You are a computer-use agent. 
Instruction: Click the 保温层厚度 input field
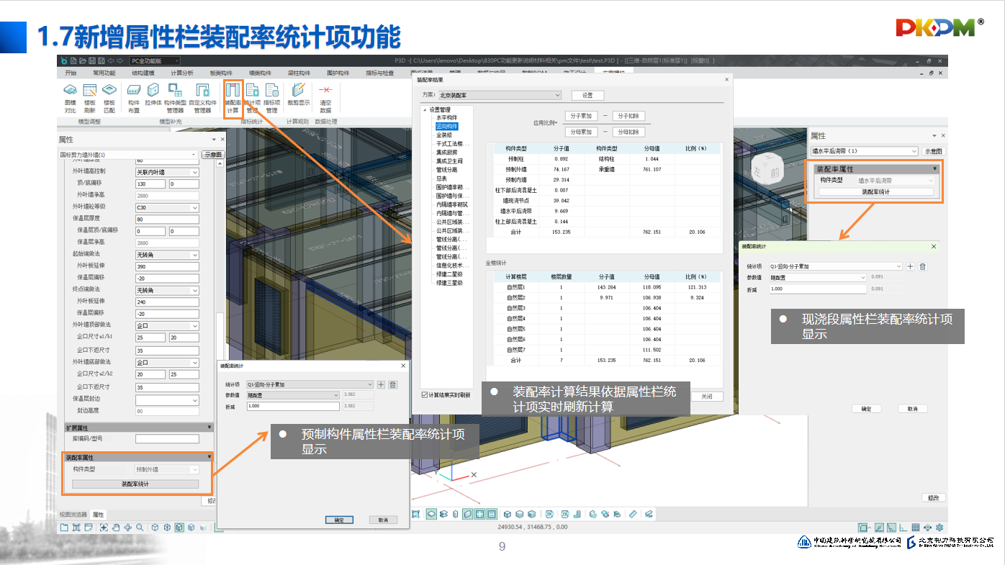(167, 220)
